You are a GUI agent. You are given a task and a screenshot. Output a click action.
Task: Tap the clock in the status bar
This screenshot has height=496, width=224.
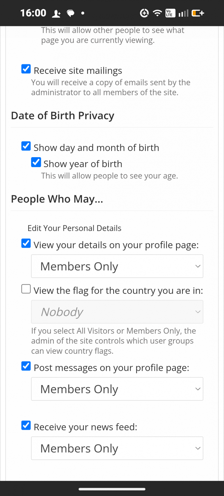click(33, 13)
